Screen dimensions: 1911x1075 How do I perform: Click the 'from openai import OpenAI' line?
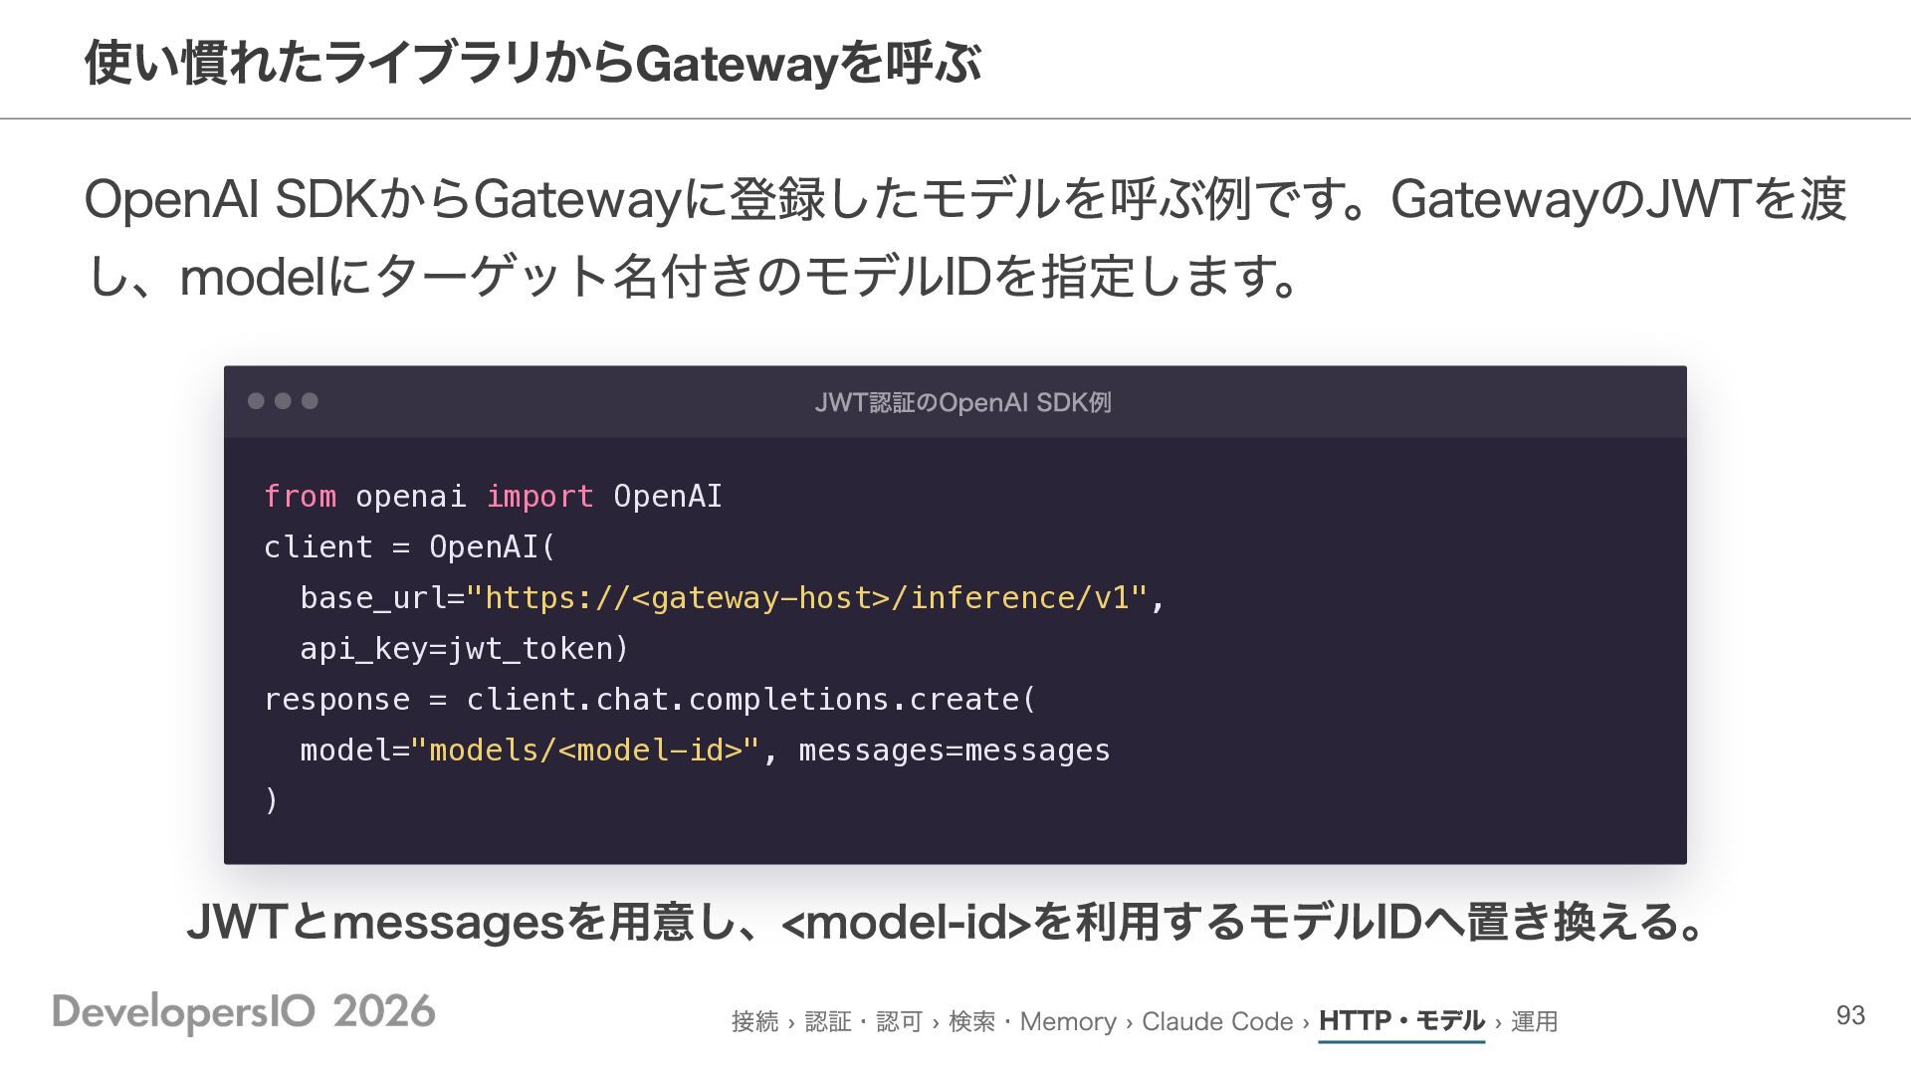pyautogui.click(x=493, y=496)
